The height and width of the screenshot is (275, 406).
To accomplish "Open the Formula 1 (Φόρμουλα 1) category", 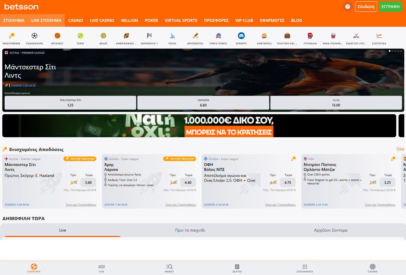I will pos(149,36).
